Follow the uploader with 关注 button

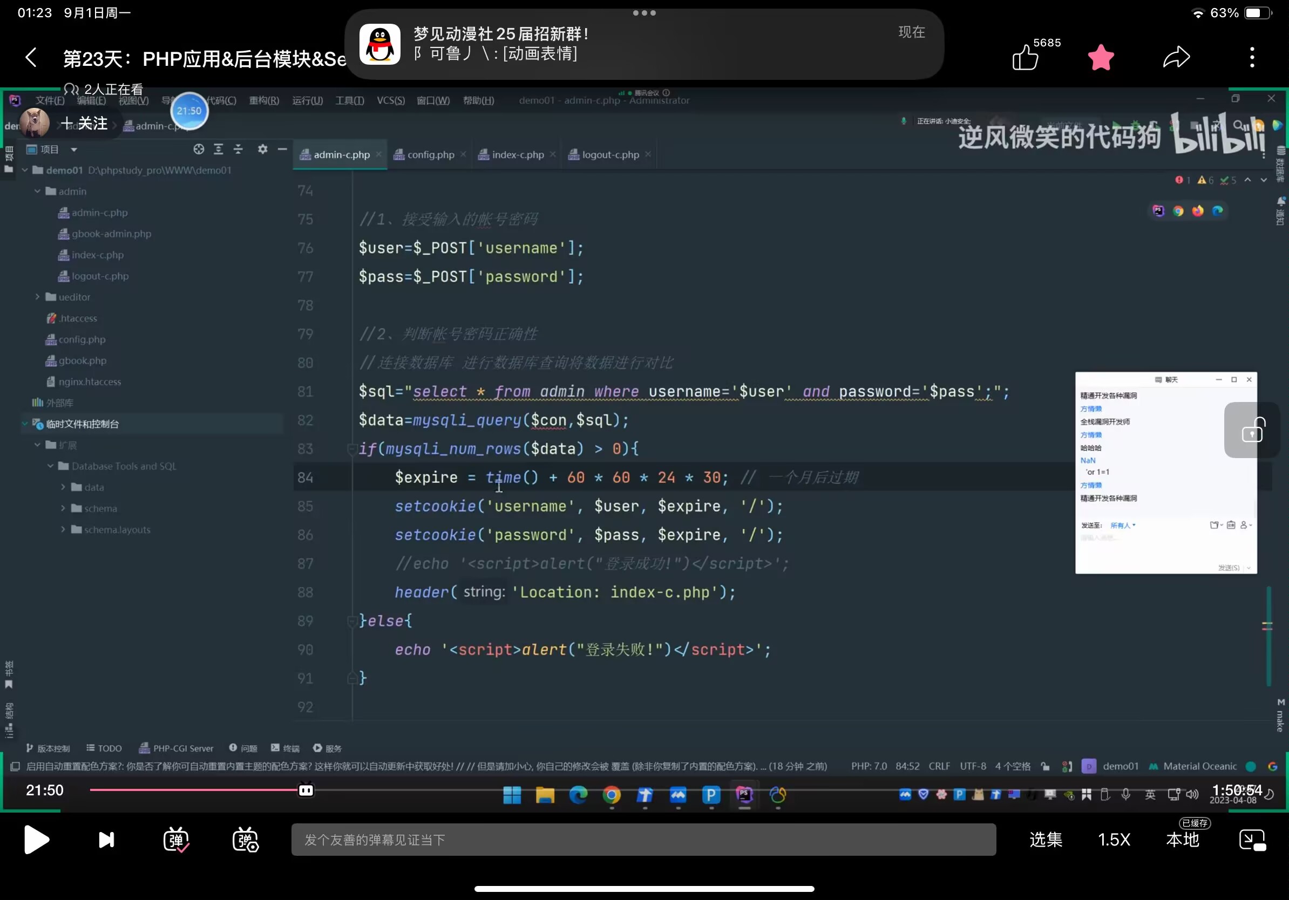click(84, 124)
